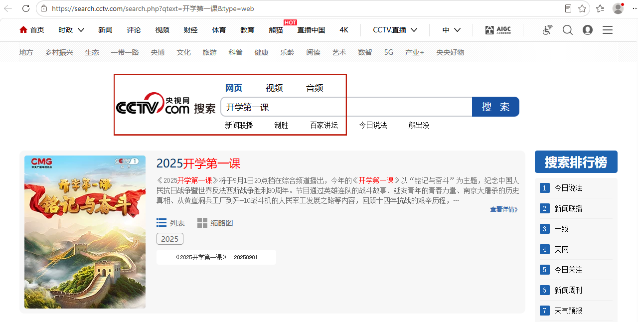The height and width of the screenshot is (322, 638).
Task: Open episode 《2025开学第一课》 20250901
Action: tap(216, 257)
